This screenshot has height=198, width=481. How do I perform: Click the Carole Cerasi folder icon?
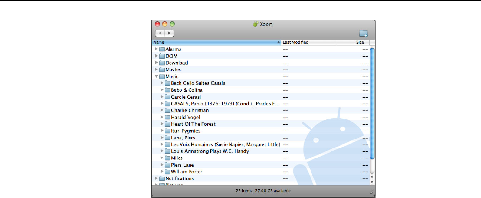pos(168,97)
